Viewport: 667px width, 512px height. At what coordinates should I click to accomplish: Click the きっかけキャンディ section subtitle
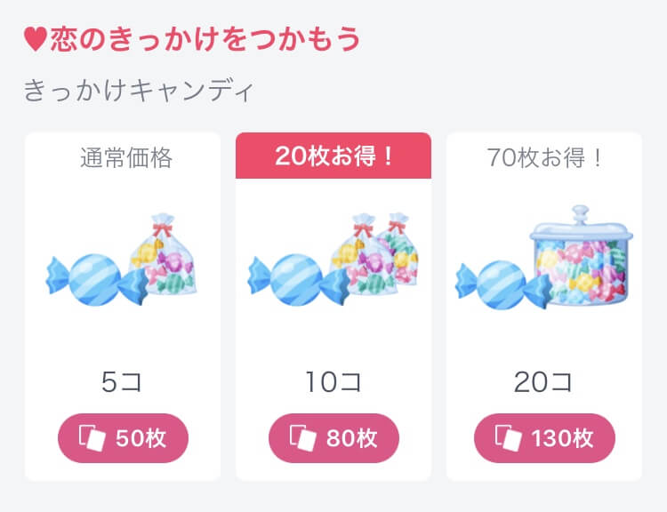[x=140, y=92]
